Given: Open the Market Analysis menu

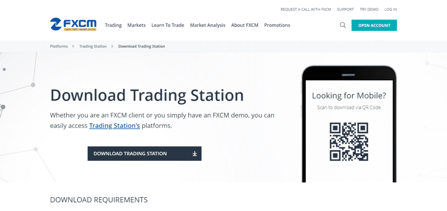Looking at the screenshot, I should (207, 25).
